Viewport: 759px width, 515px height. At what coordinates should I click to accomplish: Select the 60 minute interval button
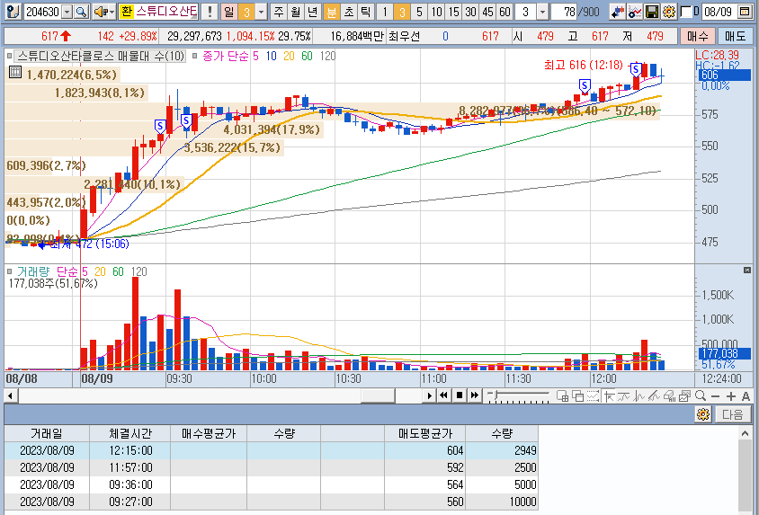(x=505, y=12)
